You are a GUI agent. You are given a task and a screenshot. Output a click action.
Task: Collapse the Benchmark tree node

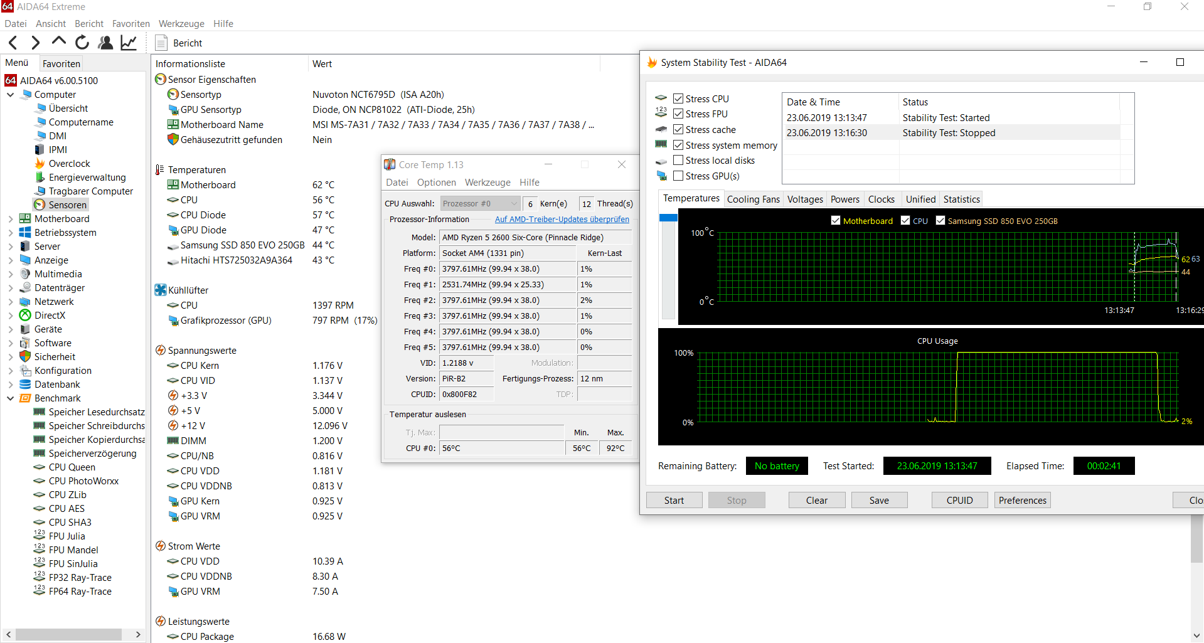[10, 398]
